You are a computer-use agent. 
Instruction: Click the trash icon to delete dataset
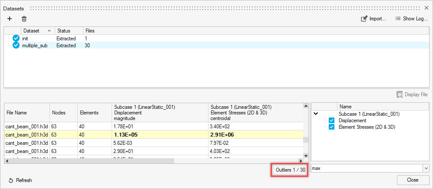tap(24, 19)
